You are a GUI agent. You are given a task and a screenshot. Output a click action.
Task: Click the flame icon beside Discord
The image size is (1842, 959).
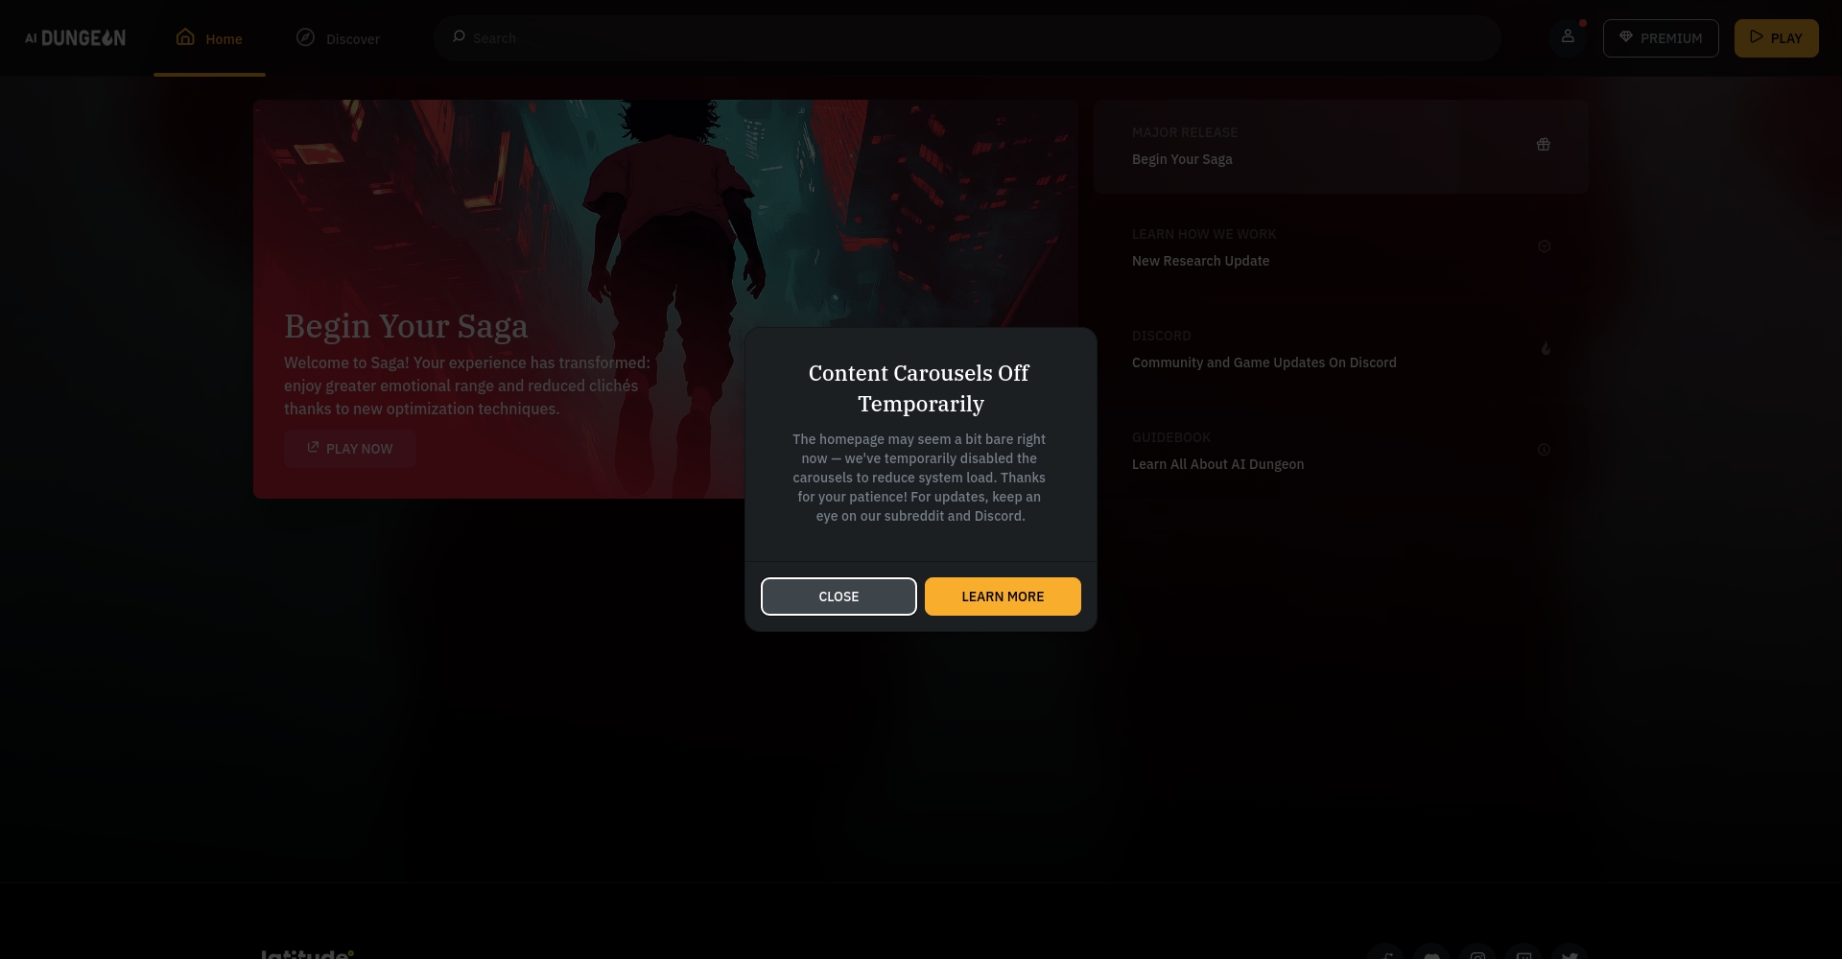click(1545, 348)
